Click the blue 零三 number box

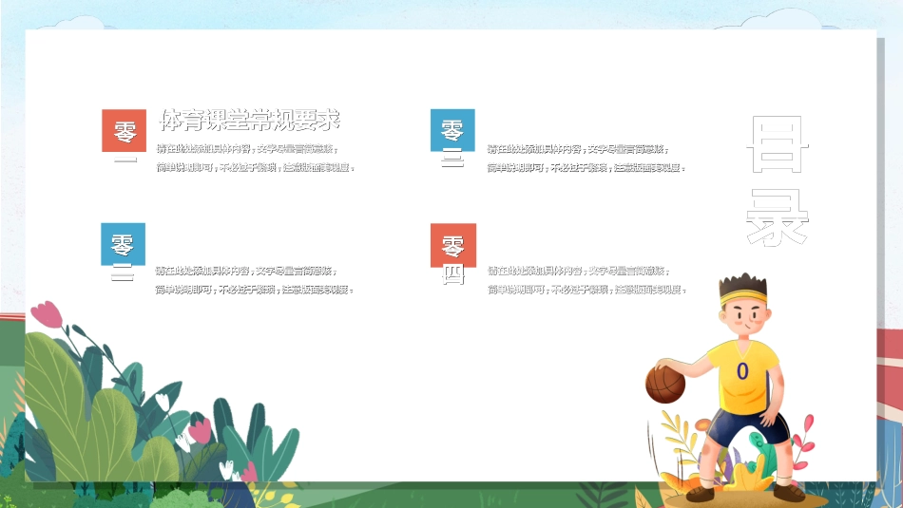pos(452,130)
